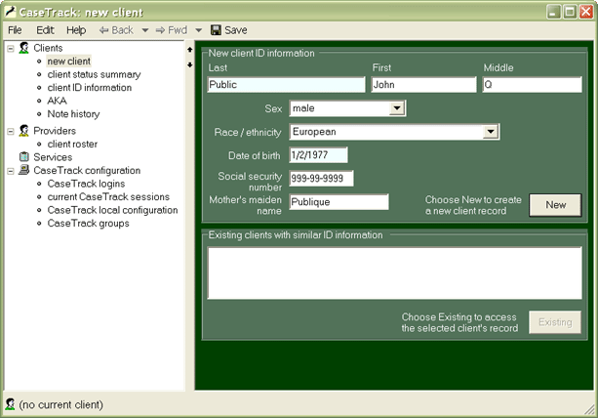Collapse the CaseTrack configuration tree node

[x=11, y=171]
